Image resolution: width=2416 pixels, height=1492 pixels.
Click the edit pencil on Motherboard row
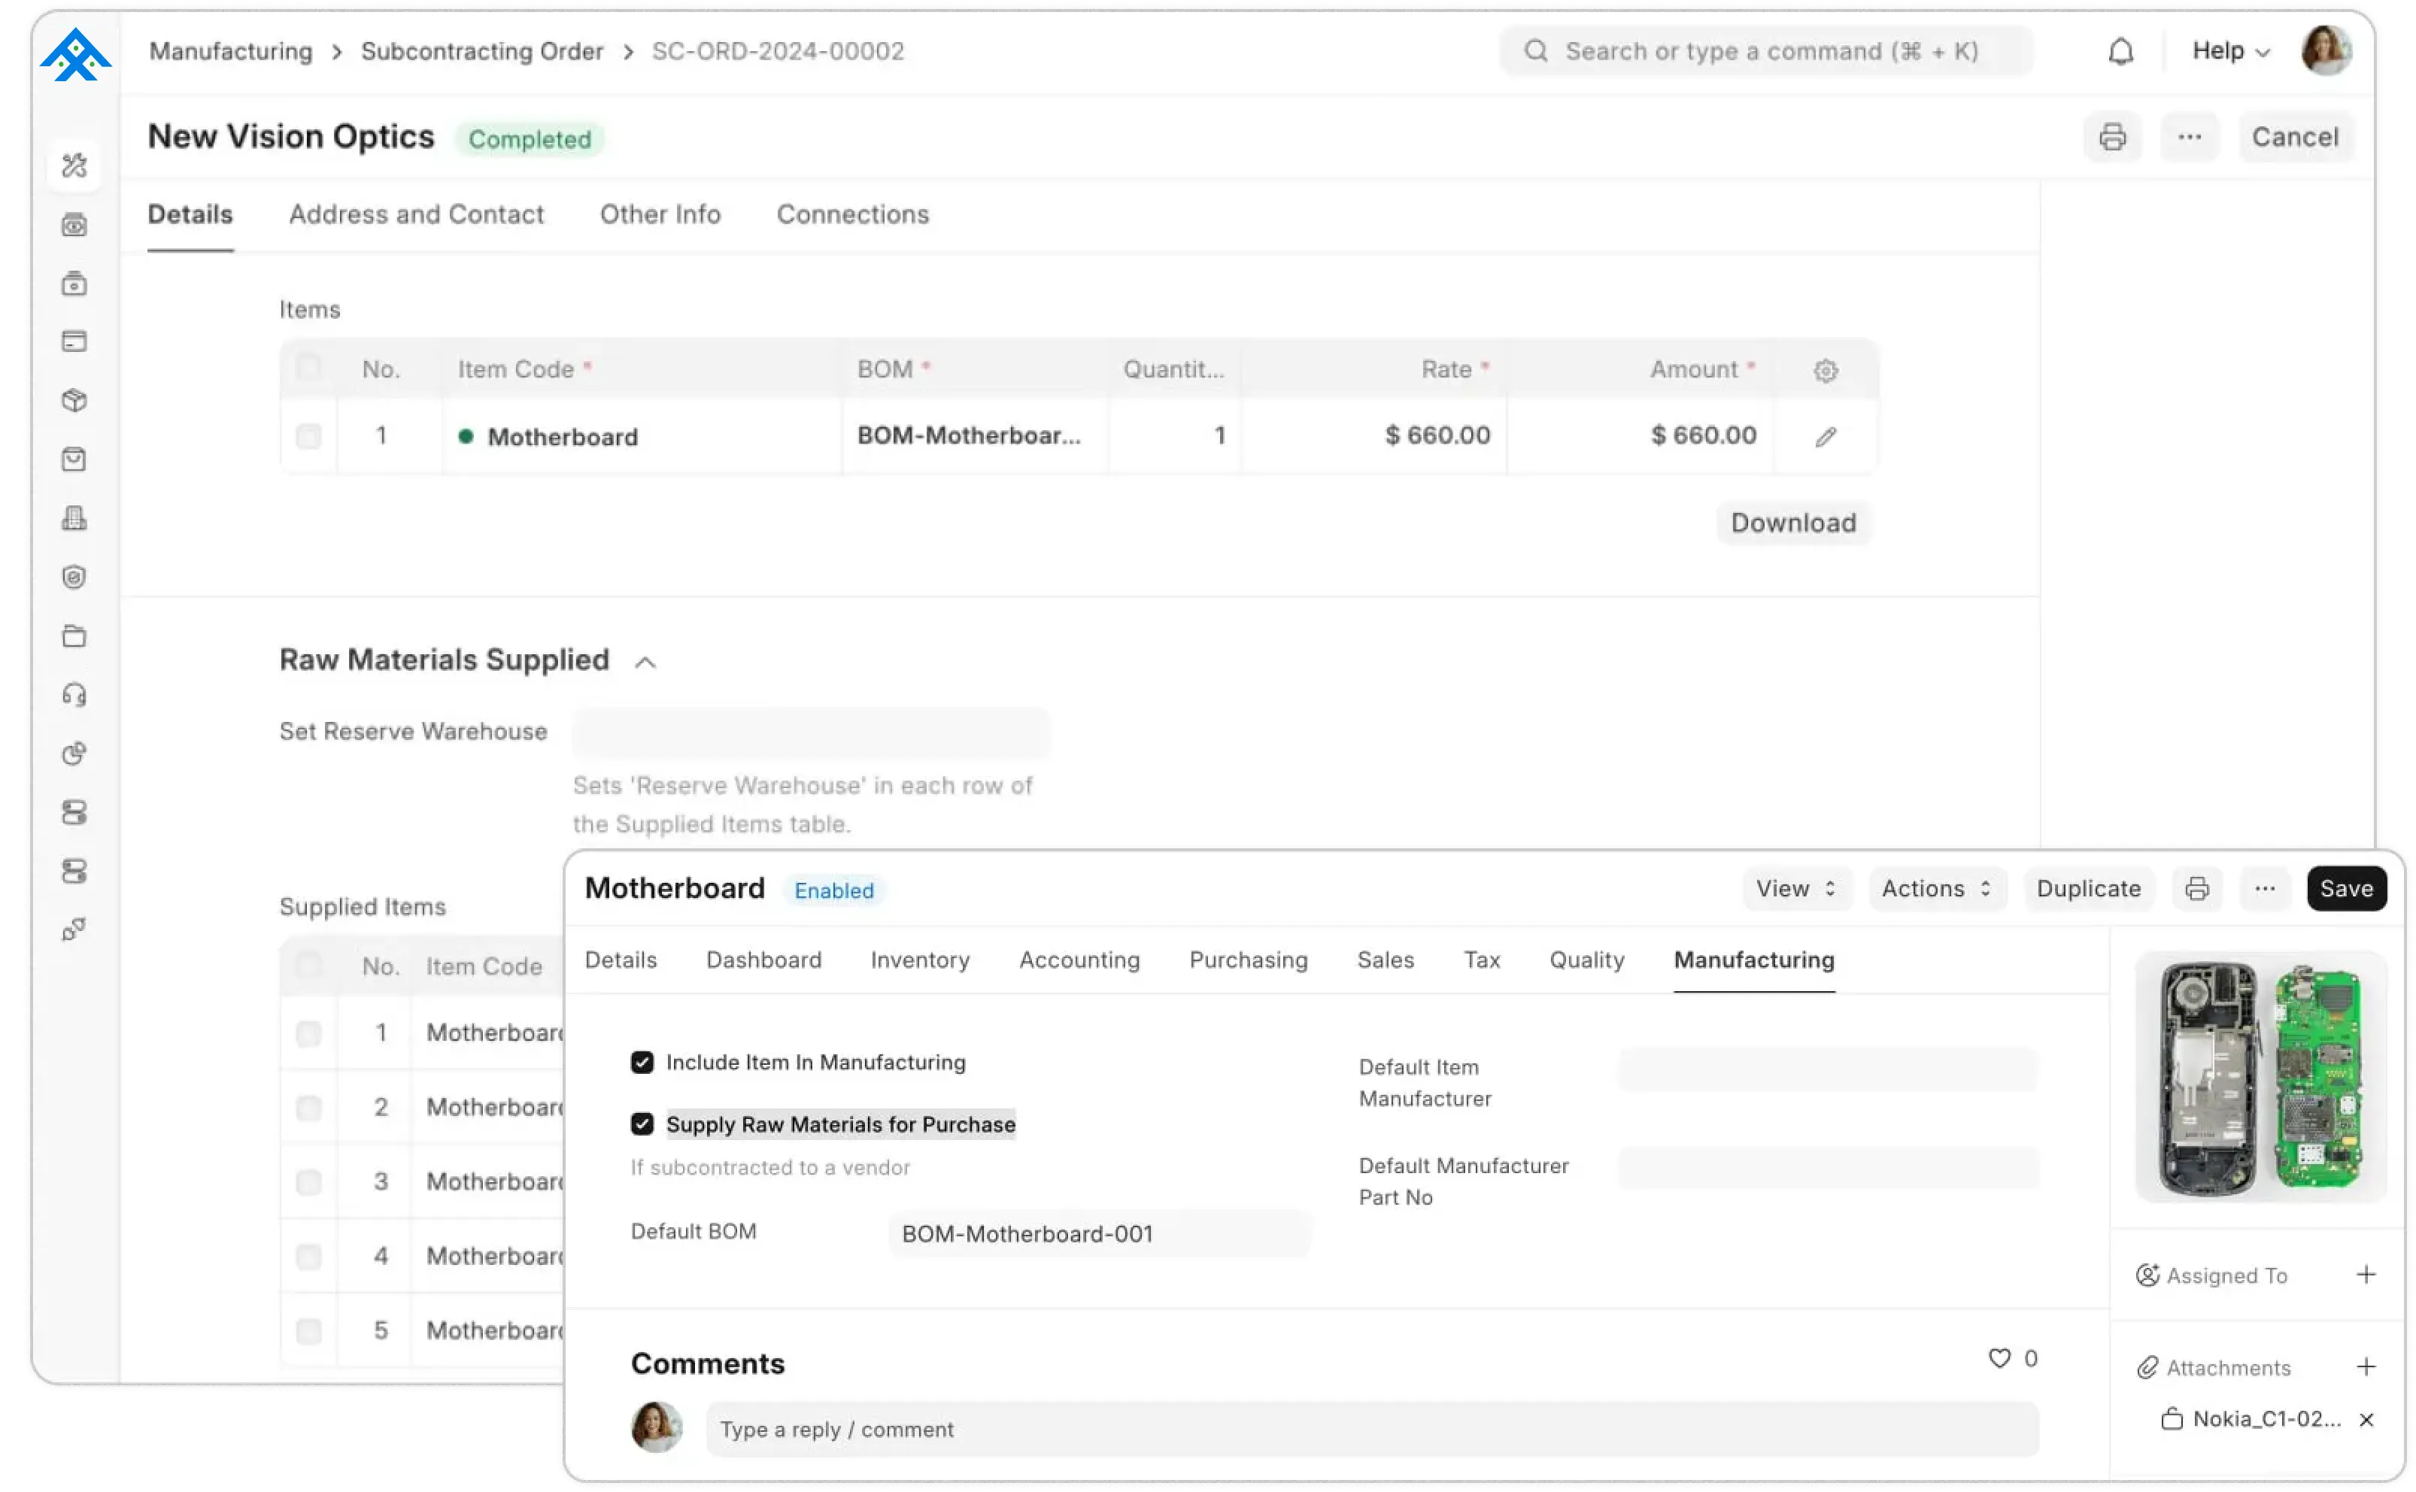tap(1825, 436)
